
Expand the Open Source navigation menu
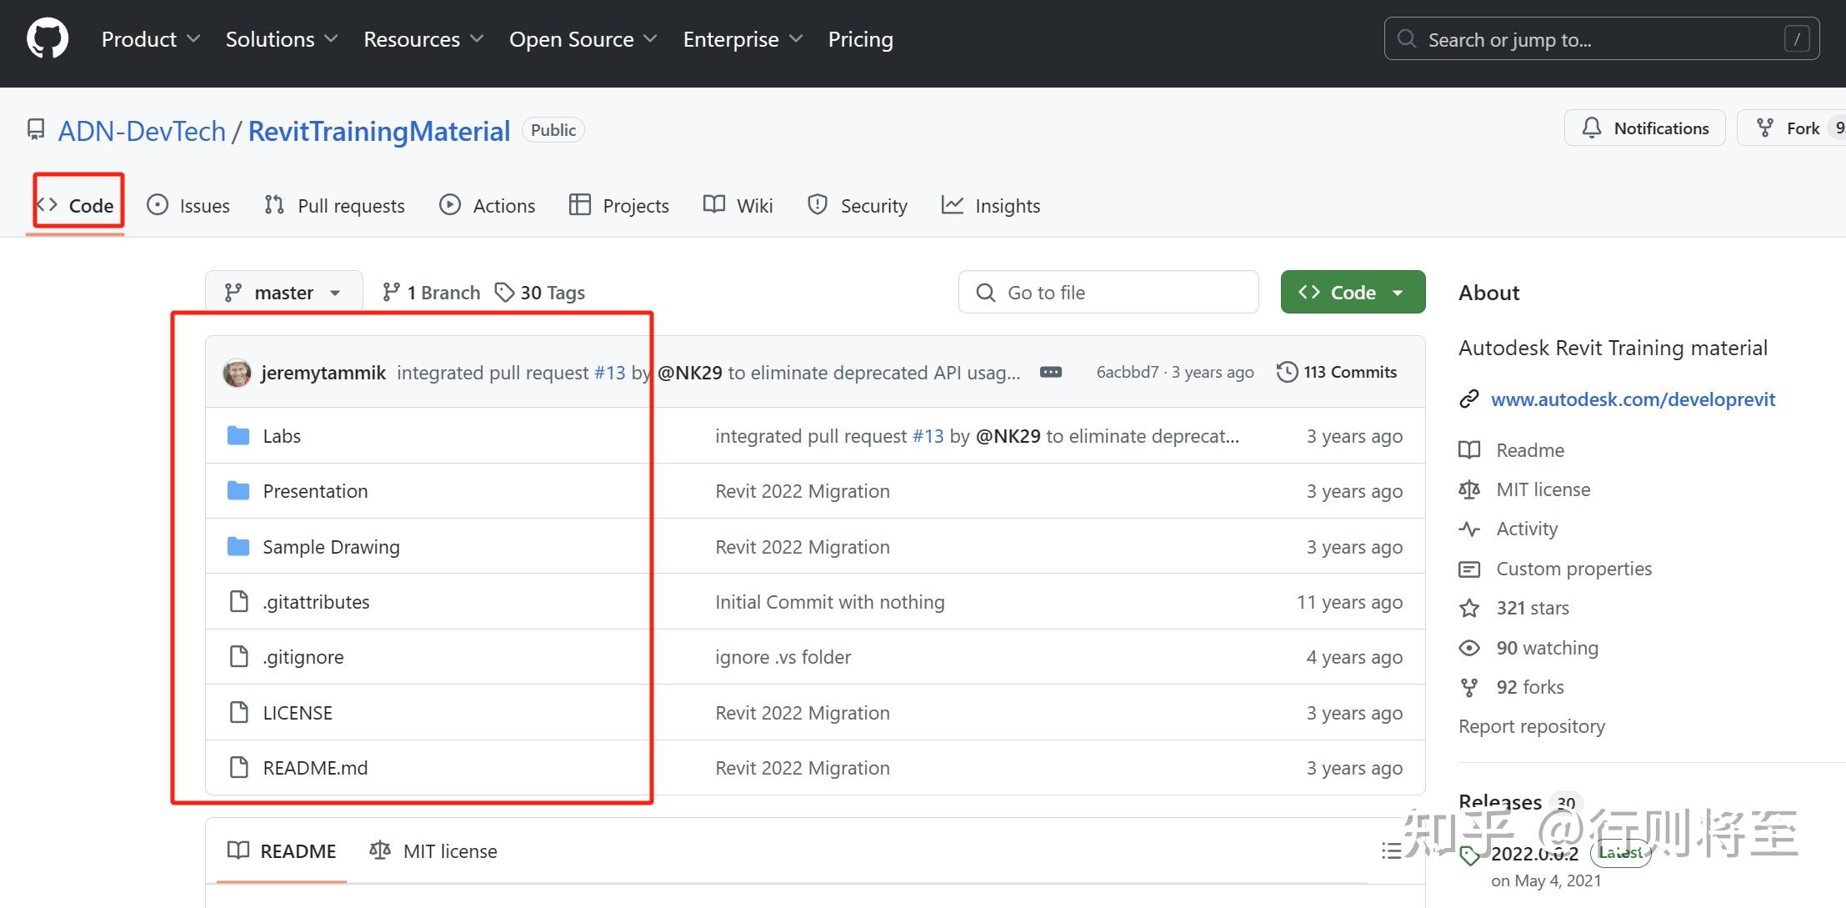[x=583, y=39]
